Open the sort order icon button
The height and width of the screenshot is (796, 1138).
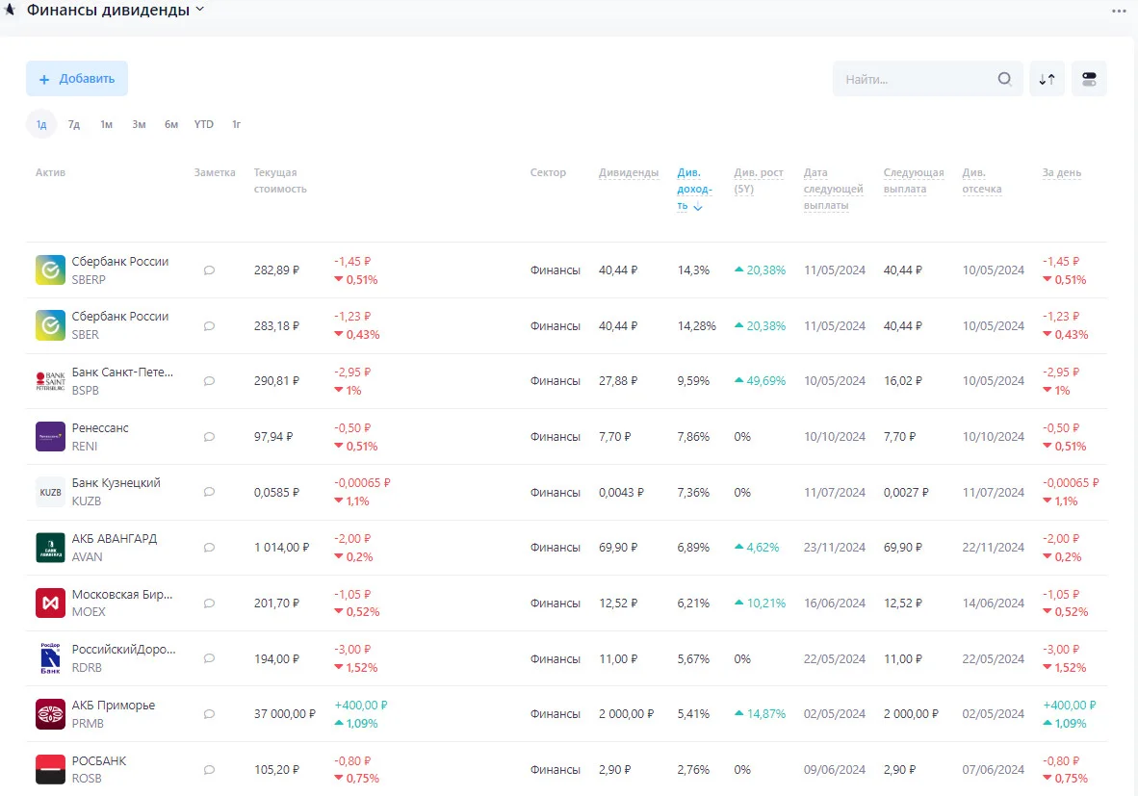tap(1047, 79)
